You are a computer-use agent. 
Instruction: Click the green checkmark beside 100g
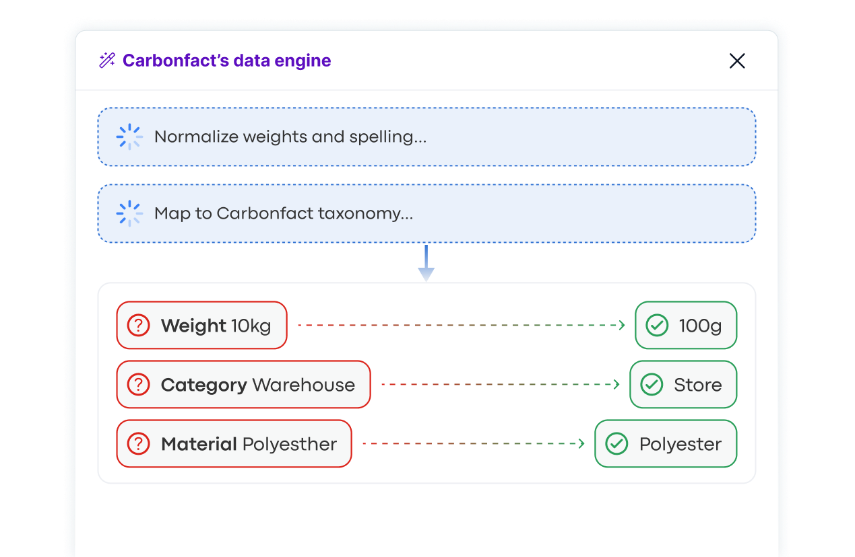coord(656,326)
